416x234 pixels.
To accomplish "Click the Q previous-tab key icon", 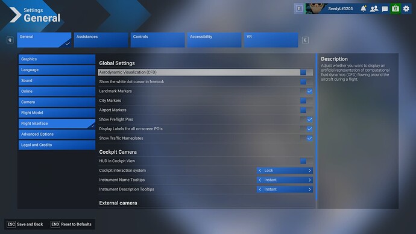I will tap(10, 40).
